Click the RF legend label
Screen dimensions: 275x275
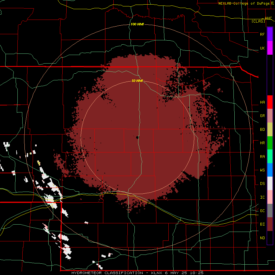tap(262, 34)
